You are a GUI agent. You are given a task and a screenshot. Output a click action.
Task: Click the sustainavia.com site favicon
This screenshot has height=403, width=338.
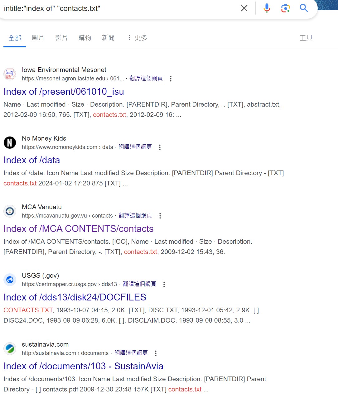pos(10,348)
